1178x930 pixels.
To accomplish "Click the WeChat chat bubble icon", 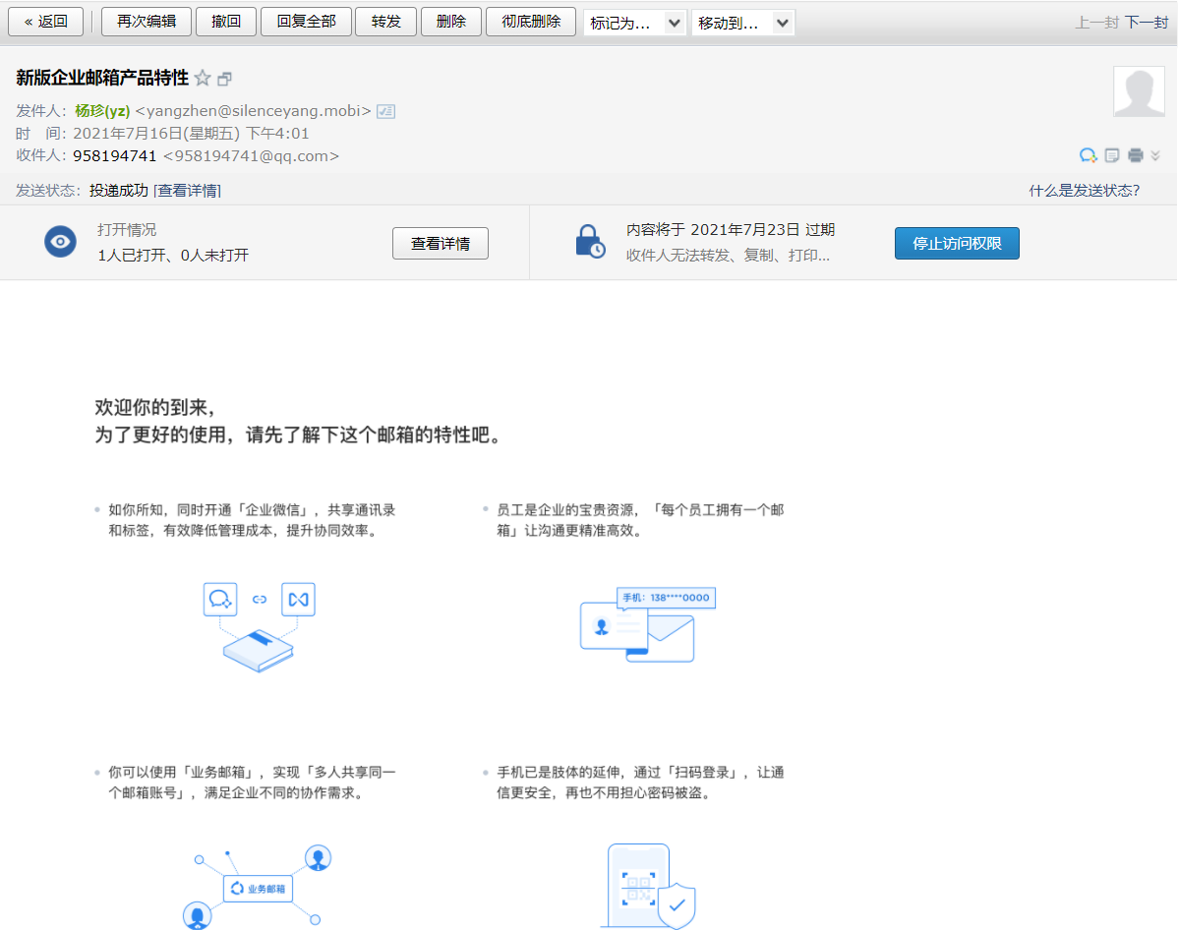I will [1088, 155].
